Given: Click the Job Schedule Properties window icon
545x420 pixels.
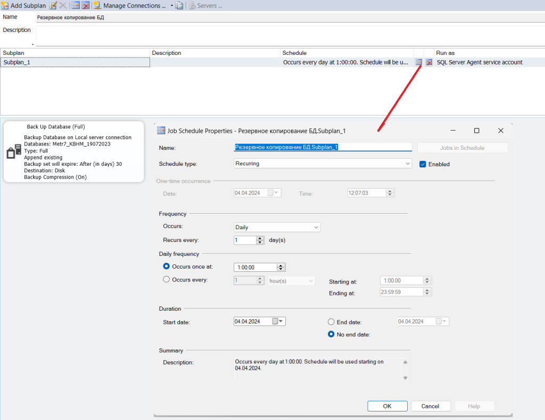Looking at the screenshot, I should point(161,131).
